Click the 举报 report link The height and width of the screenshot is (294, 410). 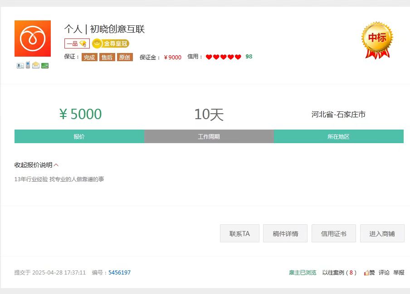[x=399, y=273]
